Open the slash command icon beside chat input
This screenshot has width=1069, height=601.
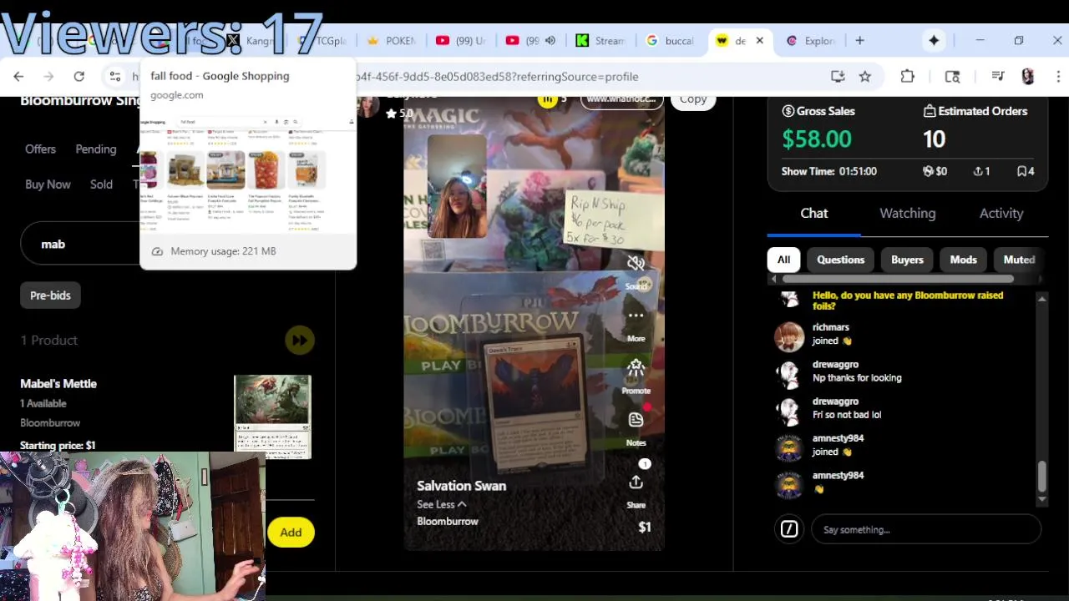[789, 529]
